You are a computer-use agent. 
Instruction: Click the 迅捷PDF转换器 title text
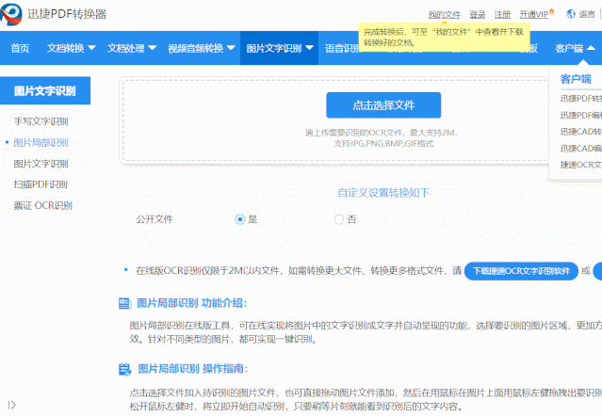point(67,14)
